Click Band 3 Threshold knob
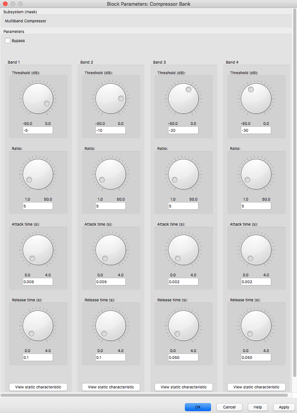 183,98
